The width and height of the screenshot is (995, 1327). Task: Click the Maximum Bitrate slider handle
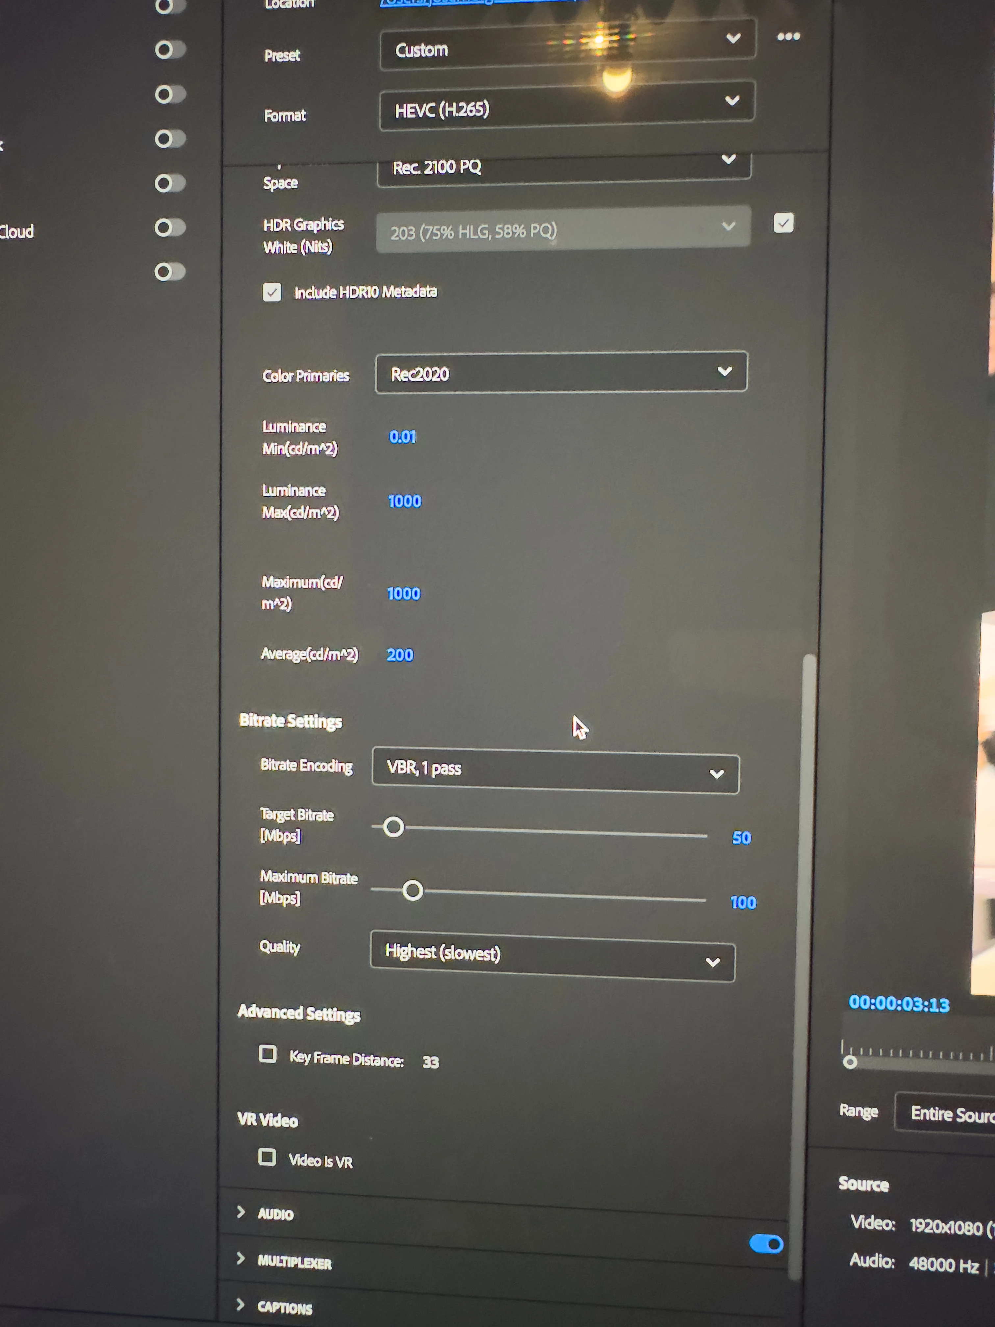(x=413, y=891)
